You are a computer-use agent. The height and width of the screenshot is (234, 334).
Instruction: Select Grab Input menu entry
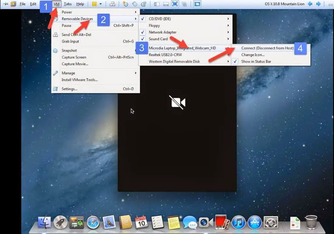coord(96,41)
